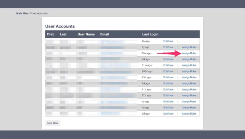Click the 23d ago login cell

pos(146,78)
